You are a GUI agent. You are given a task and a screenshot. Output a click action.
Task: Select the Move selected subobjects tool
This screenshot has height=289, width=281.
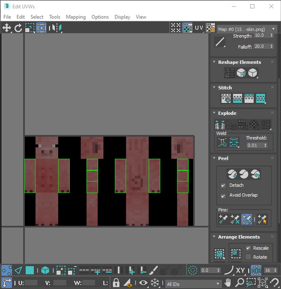(7, 28)
